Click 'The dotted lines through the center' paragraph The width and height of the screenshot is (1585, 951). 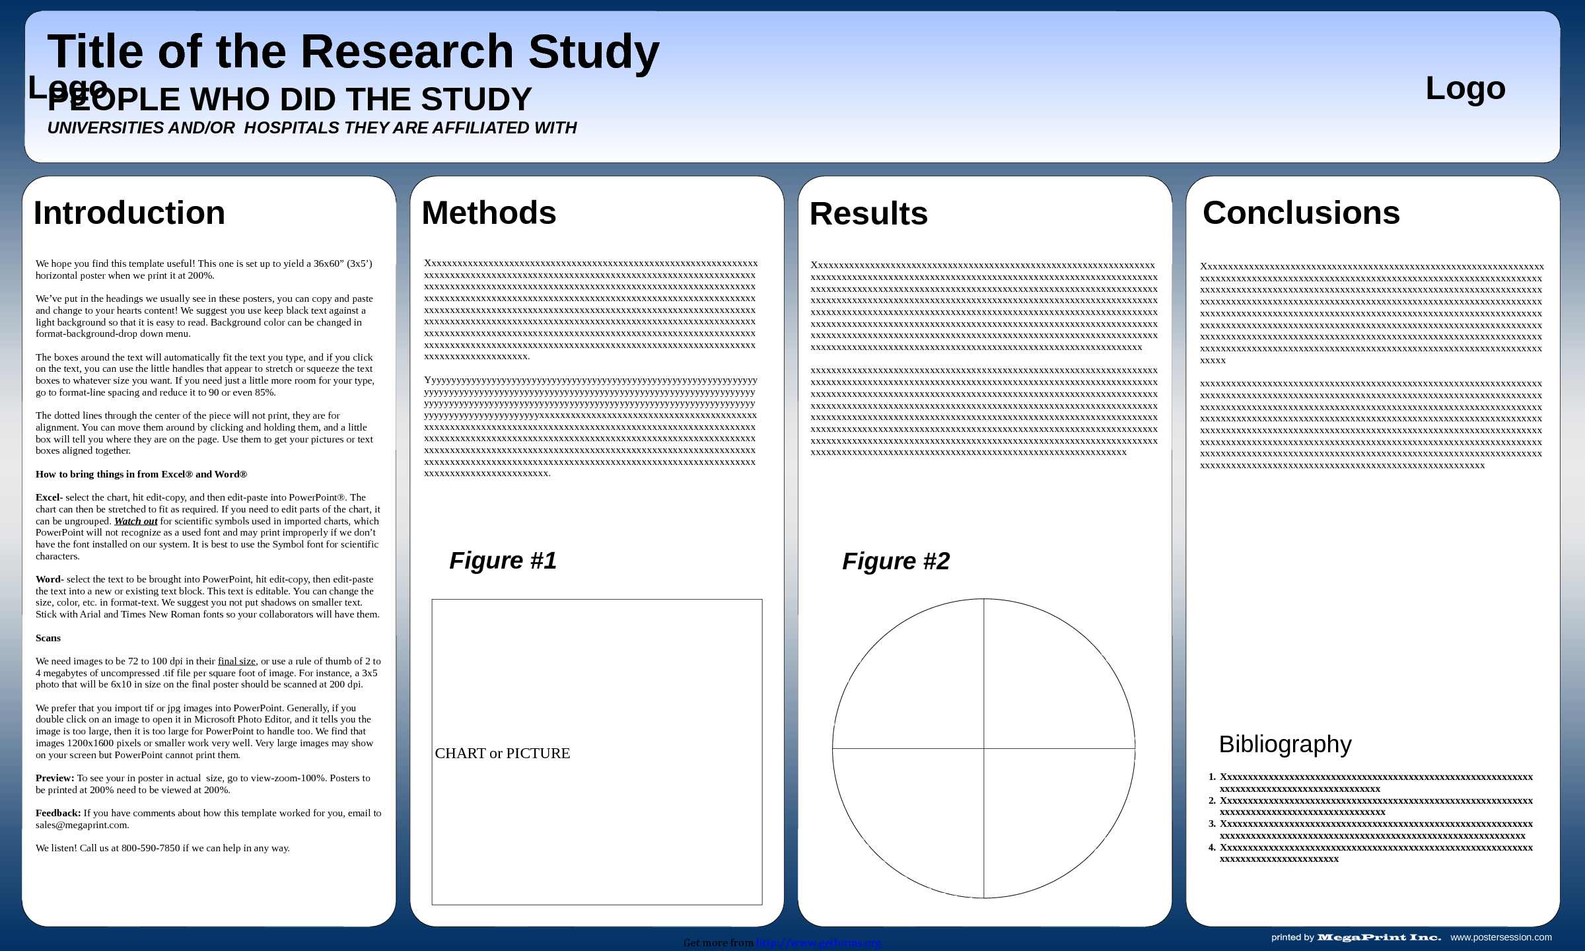[204, 433]
